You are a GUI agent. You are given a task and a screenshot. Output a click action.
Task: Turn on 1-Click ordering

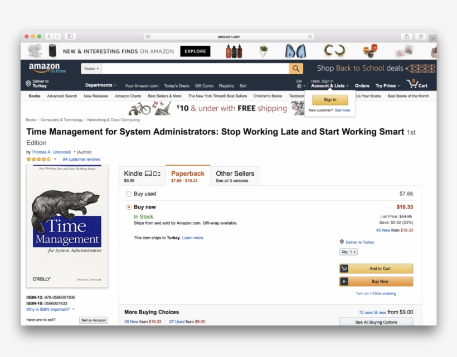pos(376,293)
